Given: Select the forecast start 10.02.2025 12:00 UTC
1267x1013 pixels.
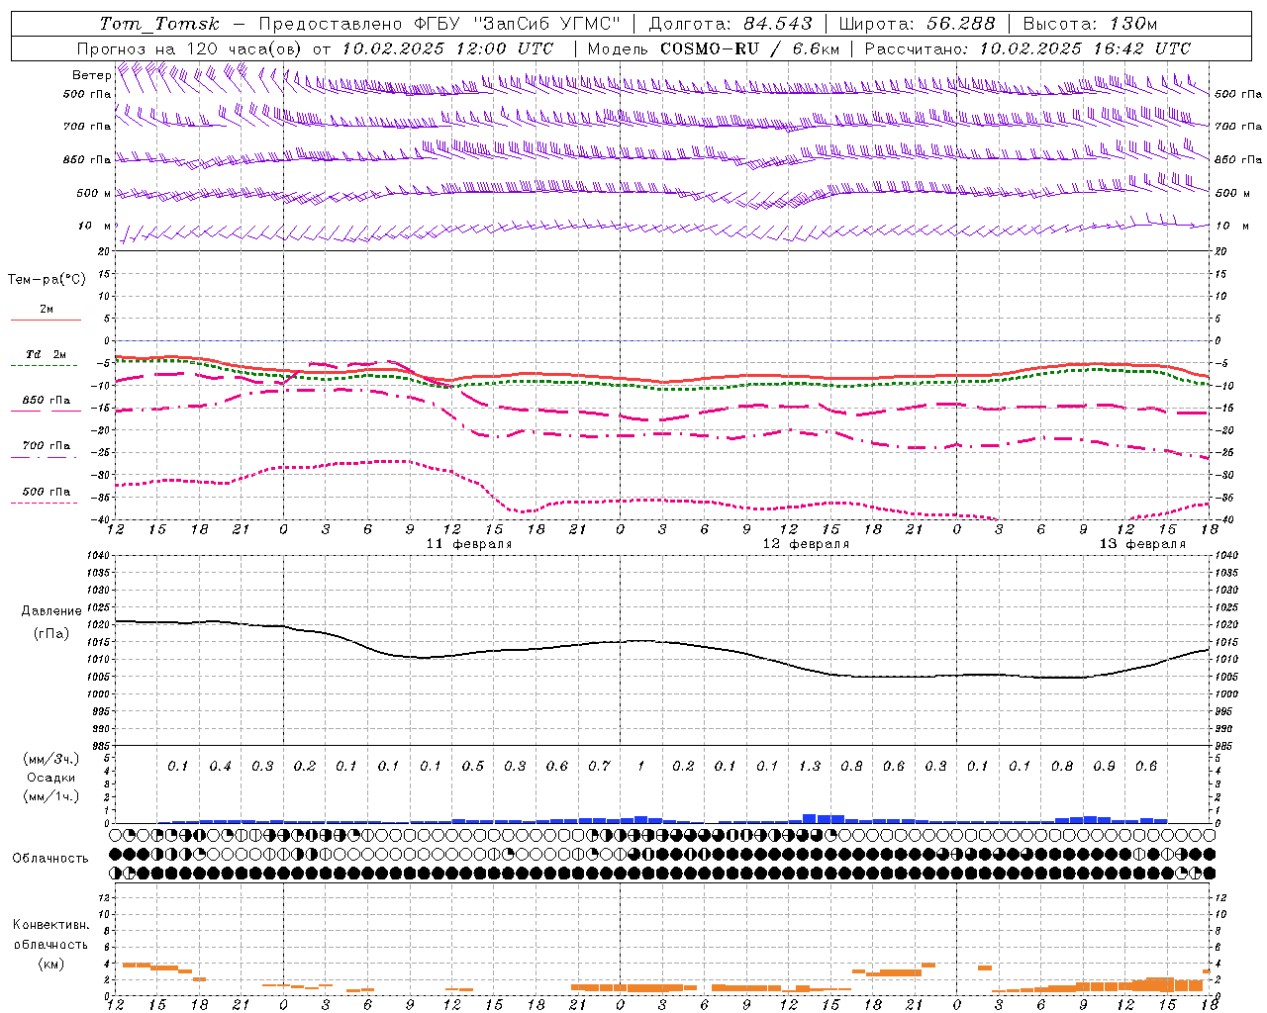Looking at the screenshot, I should (447, 48).
